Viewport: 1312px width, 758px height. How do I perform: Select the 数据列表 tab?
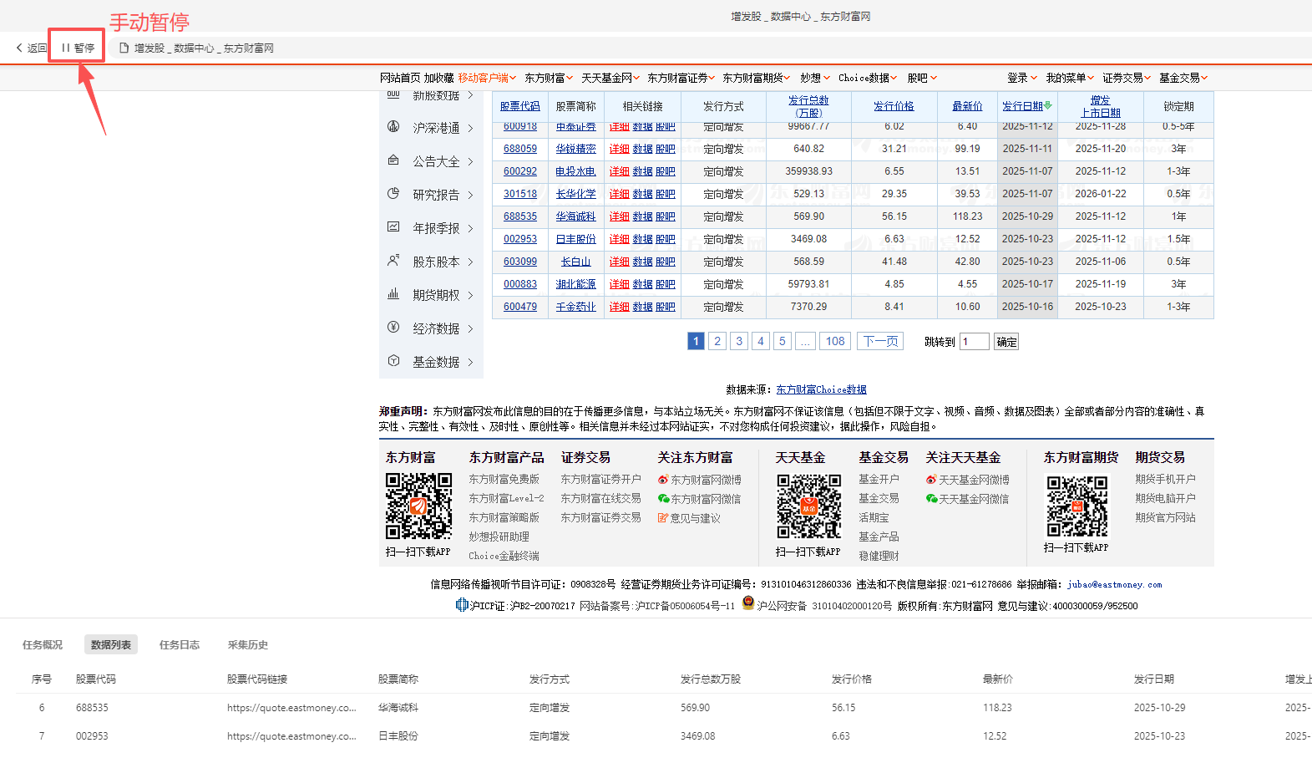[x=111, y=644]
